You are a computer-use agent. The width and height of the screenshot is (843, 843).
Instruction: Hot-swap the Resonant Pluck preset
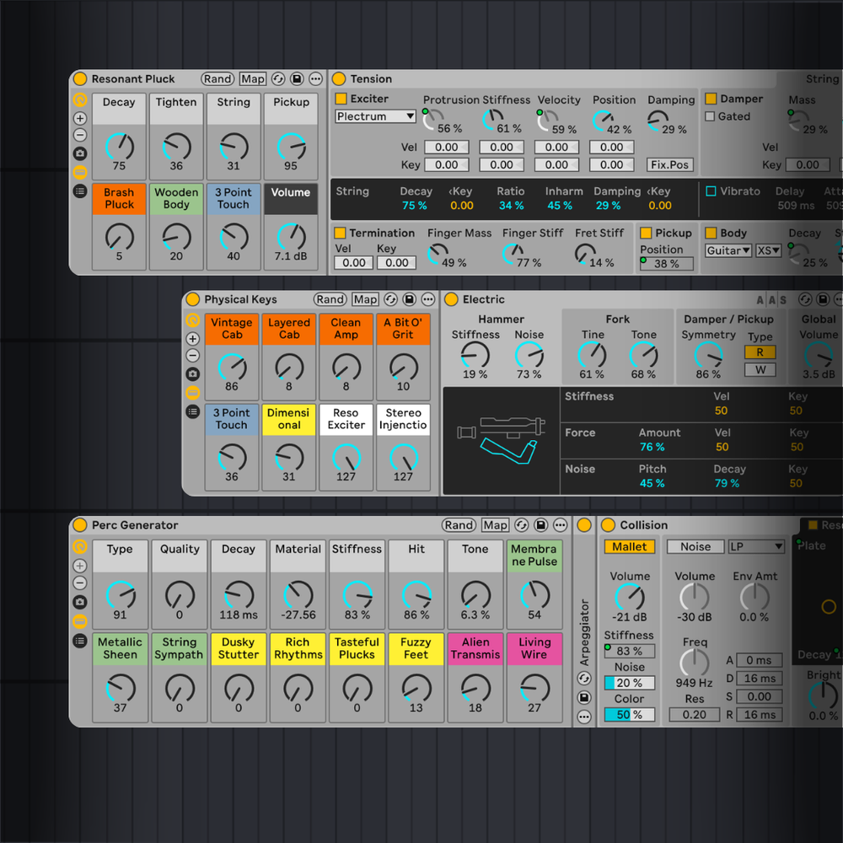coord(278,78)
